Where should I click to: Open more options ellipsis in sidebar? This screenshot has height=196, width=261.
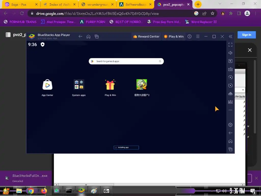tap(230, 110)
